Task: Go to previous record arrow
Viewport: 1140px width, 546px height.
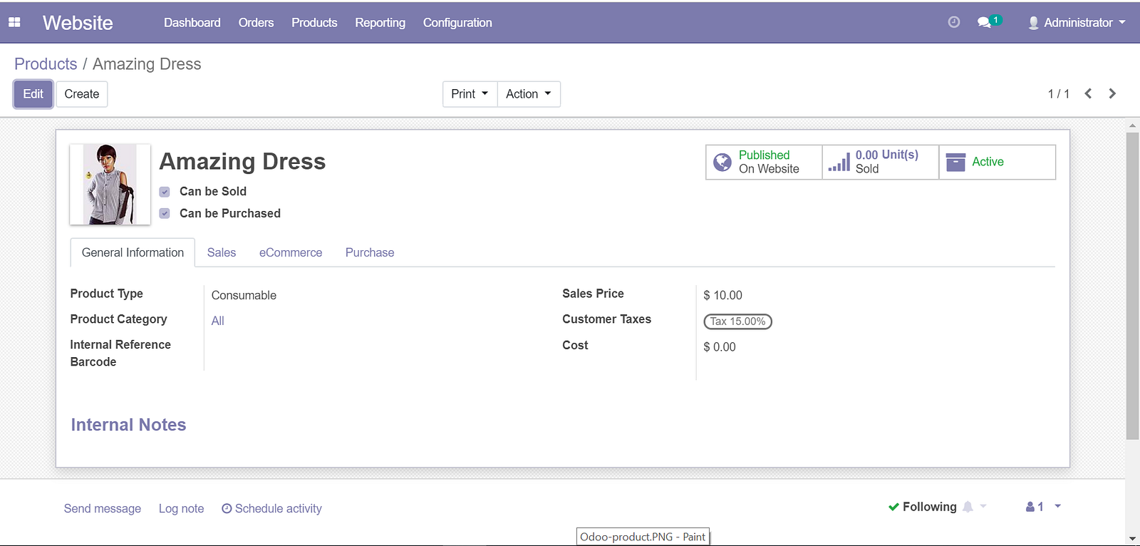Action: (1088, 93)
